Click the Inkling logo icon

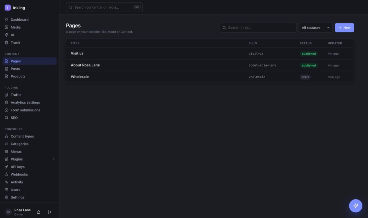(x=8, y=8)
